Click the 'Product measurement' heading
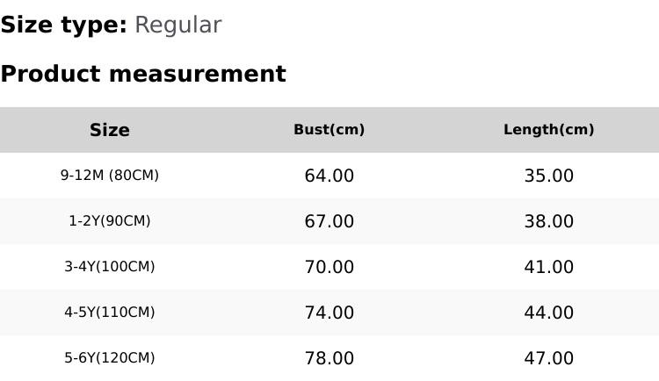 click(x=143, y=74)
